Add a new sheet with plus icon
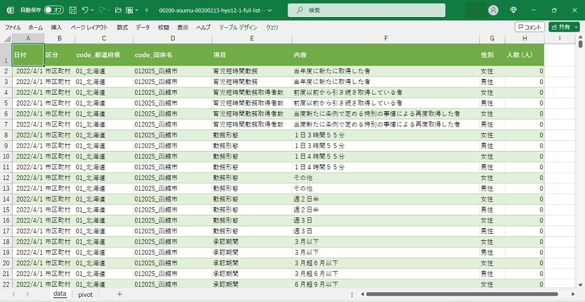 (x=119, y=294)
